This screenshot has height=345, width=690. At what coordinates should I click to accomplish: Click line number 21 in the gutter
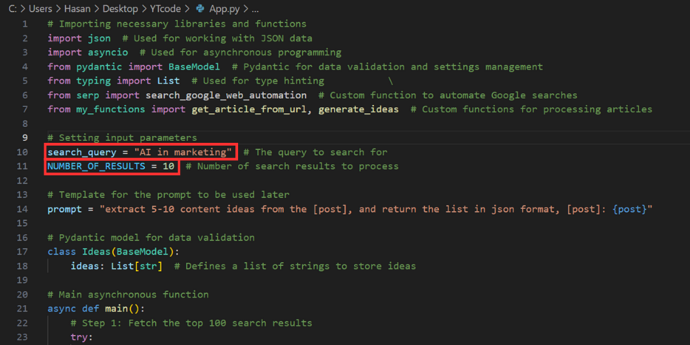click(23, 309)
